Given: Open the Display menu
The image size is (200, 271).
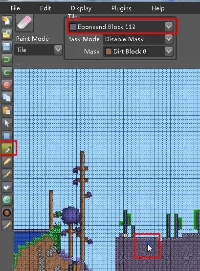Looking at the screenshot, I should pyautogui.click(x=81, y=8).
